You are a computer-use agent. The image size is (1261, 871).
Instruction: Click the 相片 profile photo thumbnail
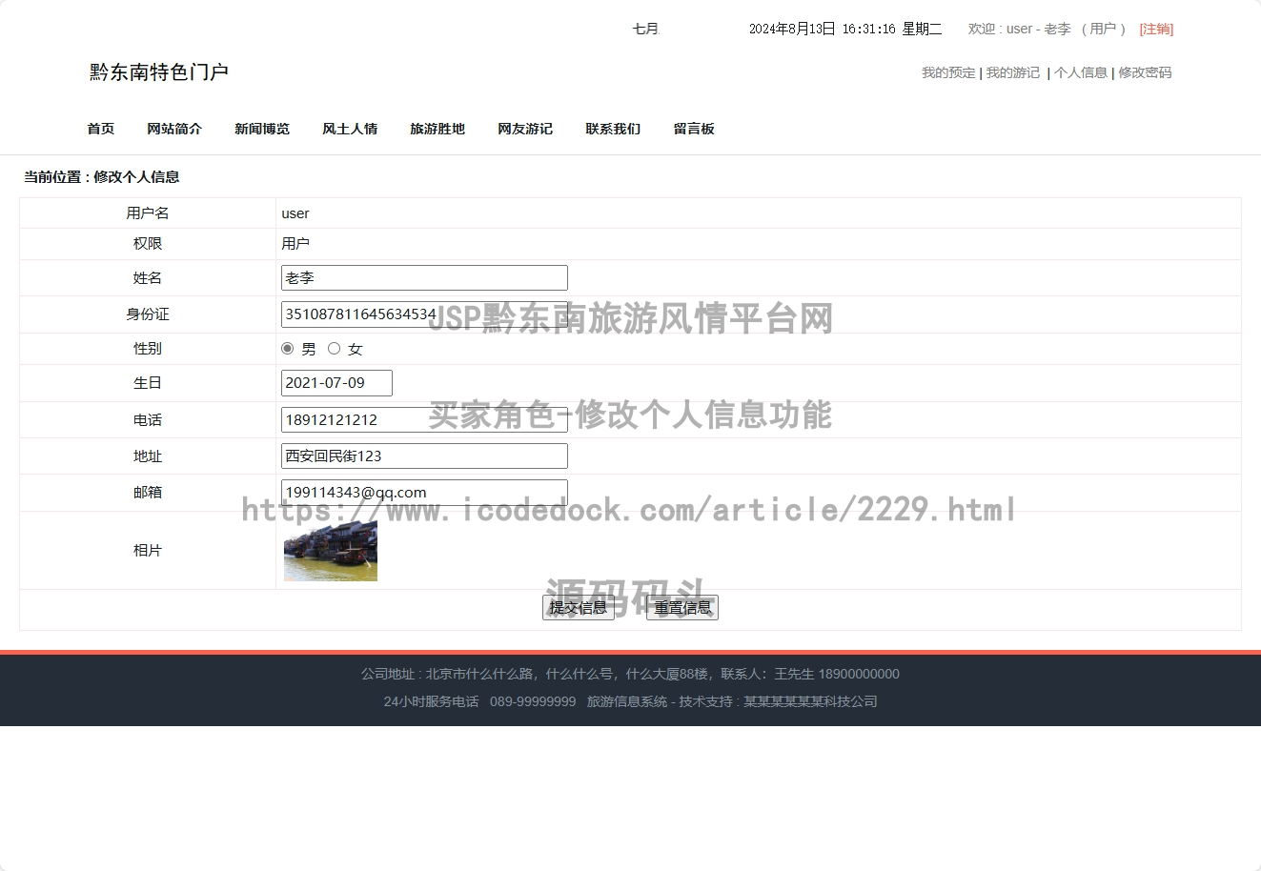click(x=331, y=551)
